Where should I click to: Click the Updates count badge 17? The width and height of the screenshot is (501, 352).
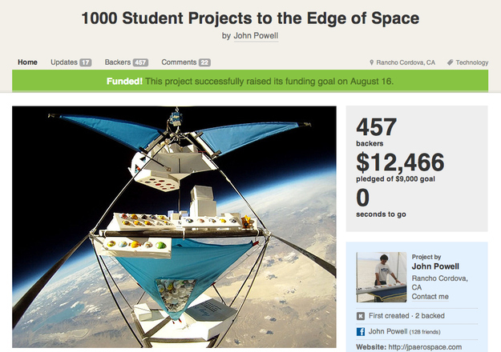coord(85,62)
